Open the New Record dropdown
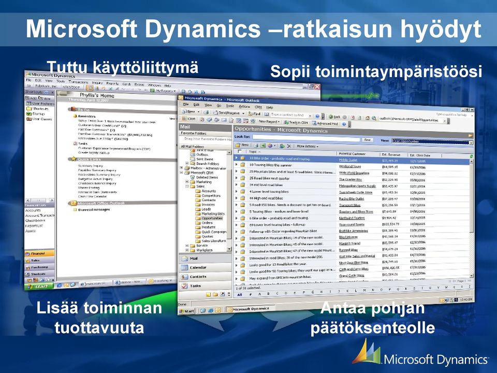 point(269,122)
